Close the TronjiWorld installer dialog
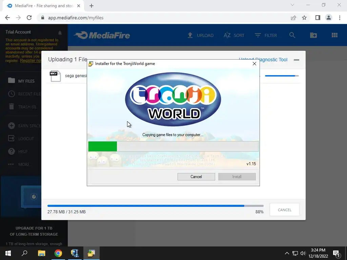 coord(254,64)
